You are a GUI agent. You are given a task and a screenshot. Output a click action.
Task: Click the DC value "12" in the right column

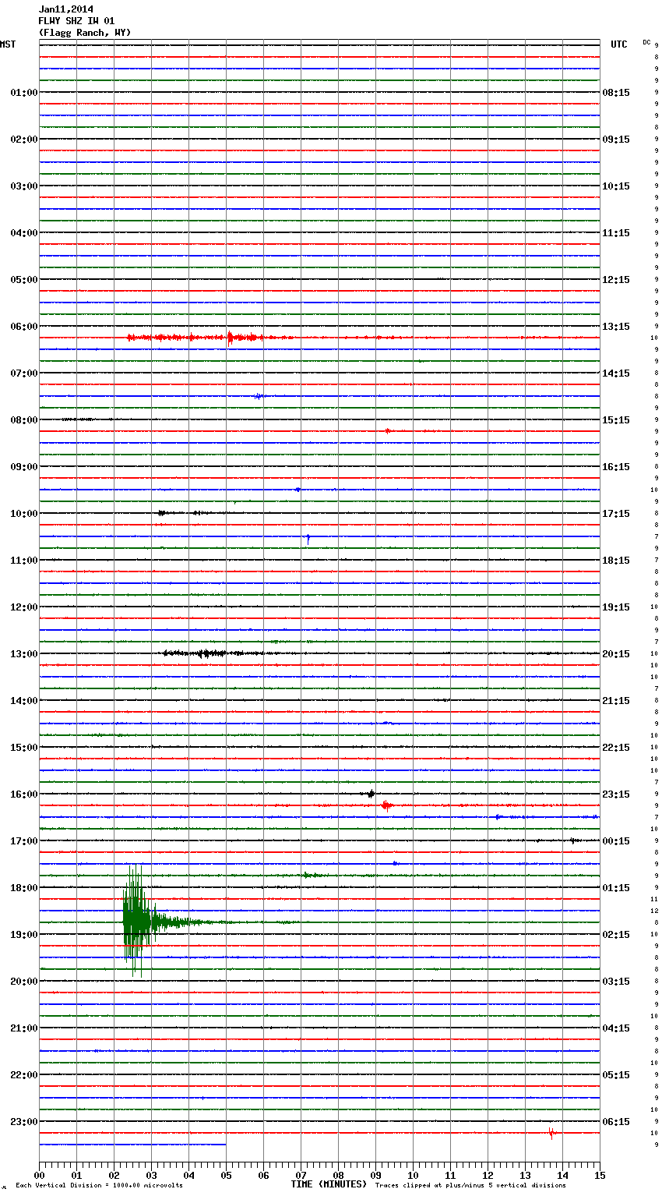(x=655, y=911)
